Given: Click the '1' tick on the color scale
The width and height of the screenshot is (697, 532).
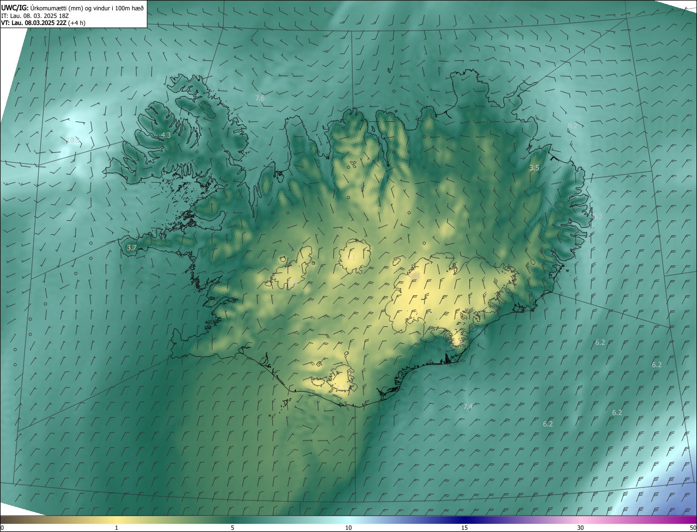Looking at the screenshot, I should [117, 528].
